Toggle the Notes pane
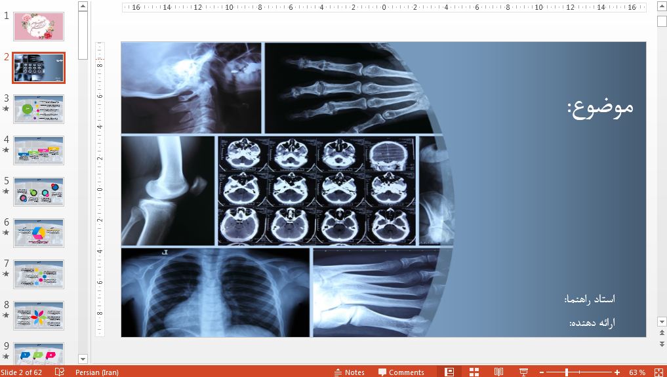Viewport: 667px width, 377px height. [x=350, y=372]
